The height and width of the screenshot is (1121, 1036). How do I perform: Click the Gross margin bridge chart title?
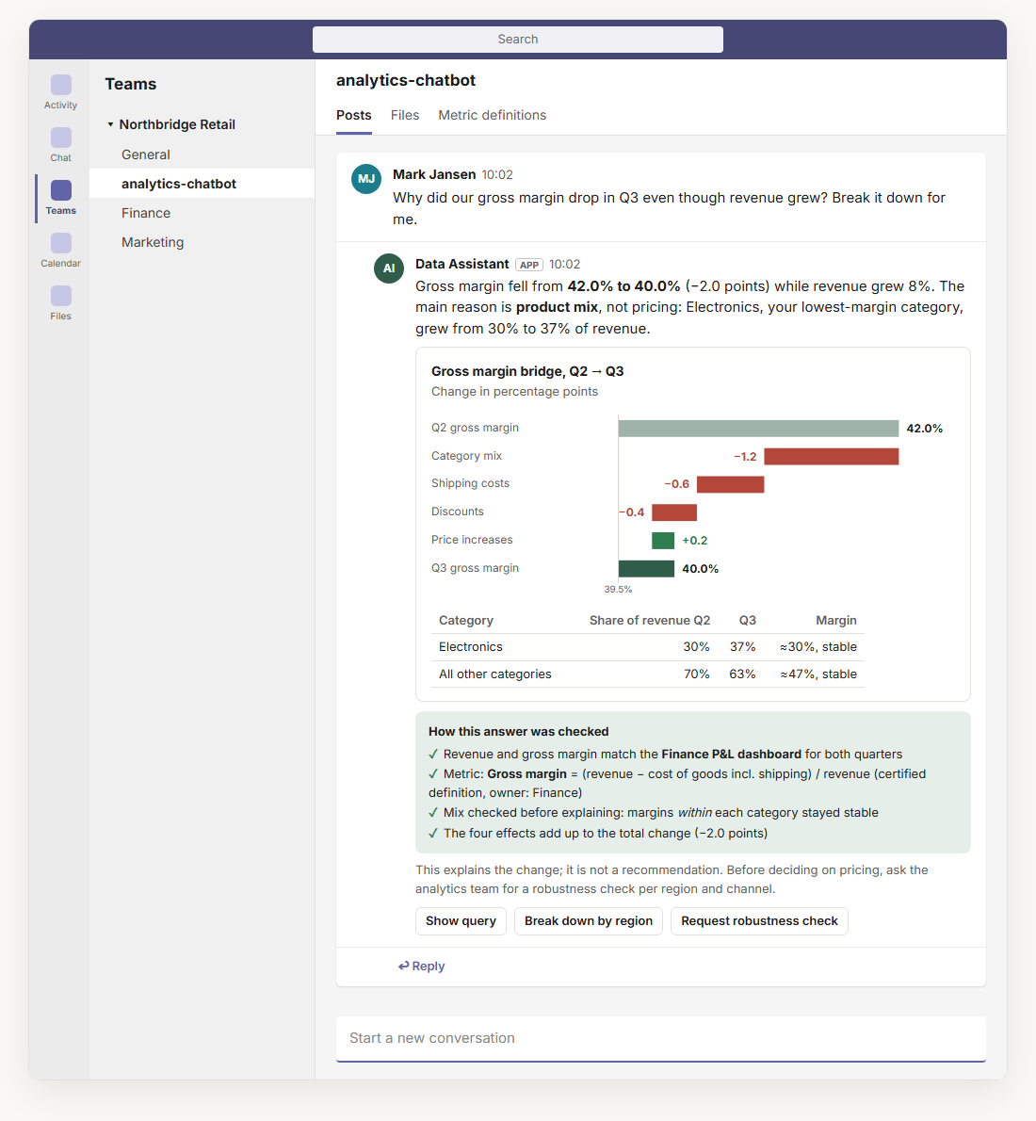pyautogui.click(x=526, y=371)
